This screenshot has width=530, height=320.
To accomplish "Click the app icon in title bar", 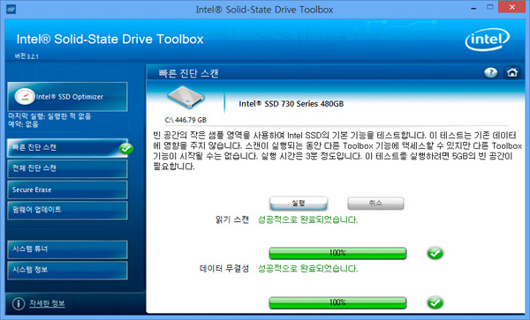I will [11, 9].
